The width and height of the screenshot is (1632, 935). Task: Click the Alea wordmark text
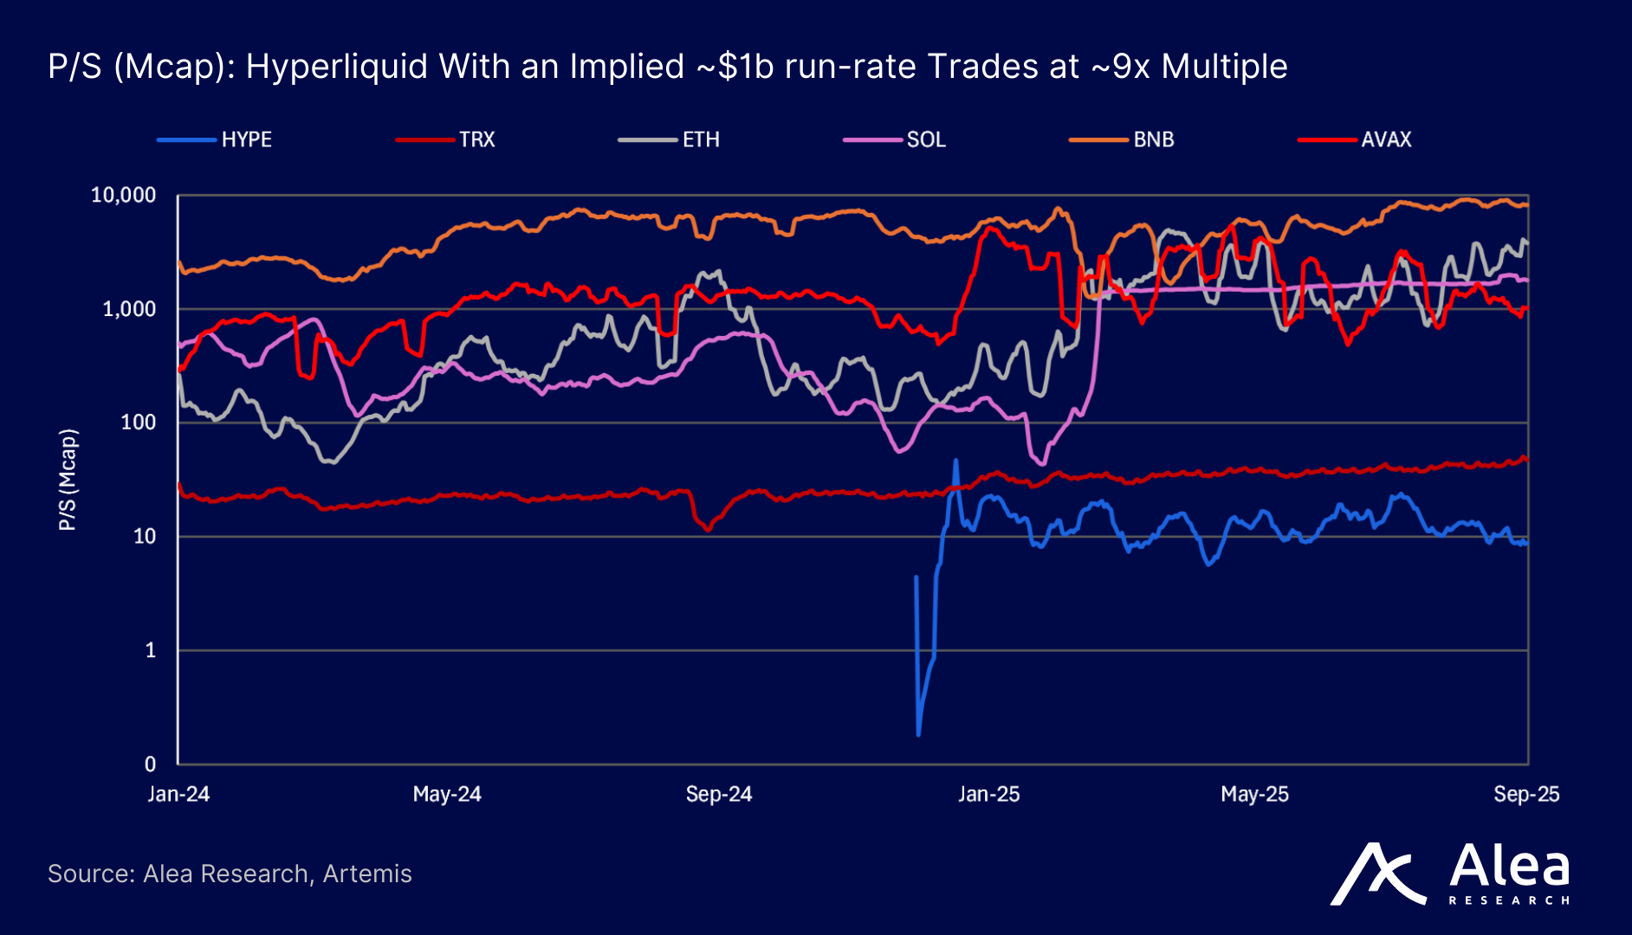click(1509, 866)
